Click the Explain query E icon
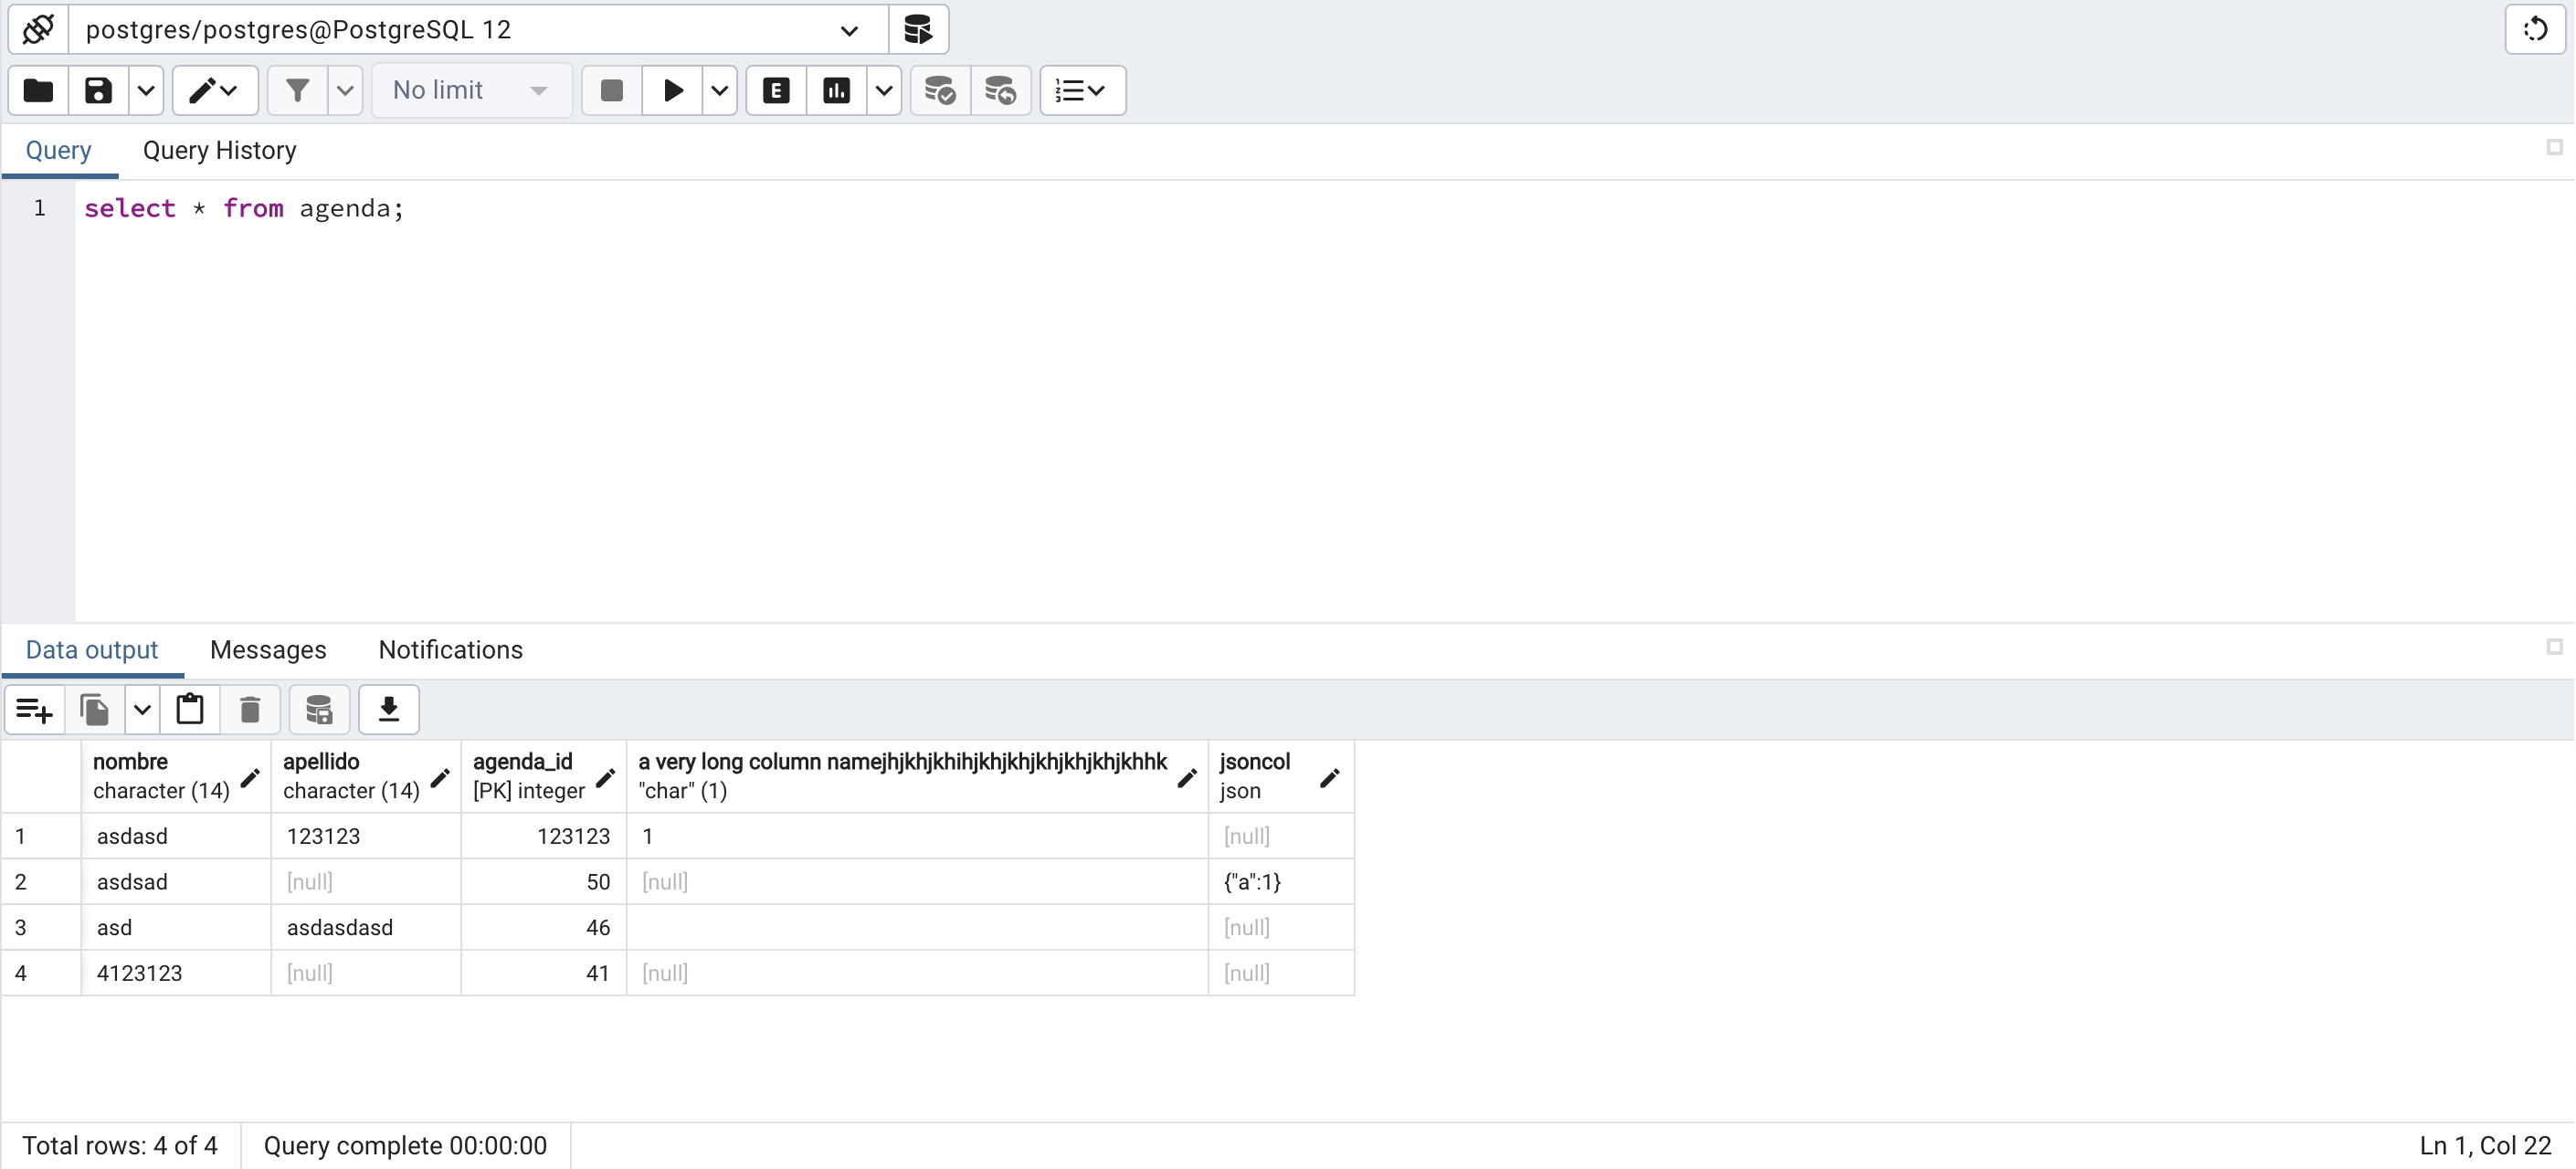This screenshot has width=2576, height=1169. [776, 91]
